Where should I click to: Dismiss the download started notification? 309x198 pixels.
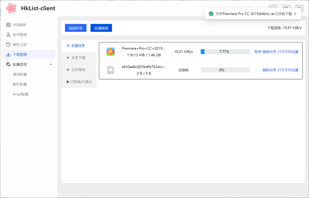[295, 14]
